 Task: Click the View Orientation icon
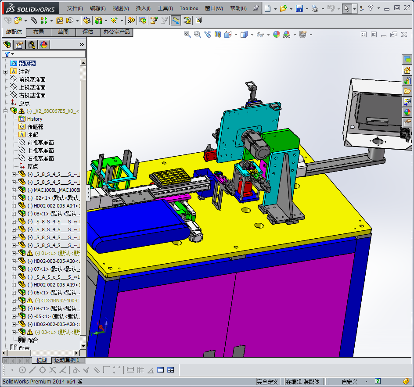pos(228,34)
